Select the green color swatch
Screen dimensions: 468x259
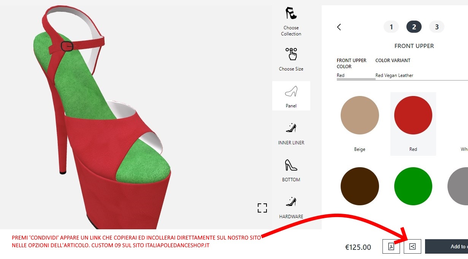coord(413,186)
